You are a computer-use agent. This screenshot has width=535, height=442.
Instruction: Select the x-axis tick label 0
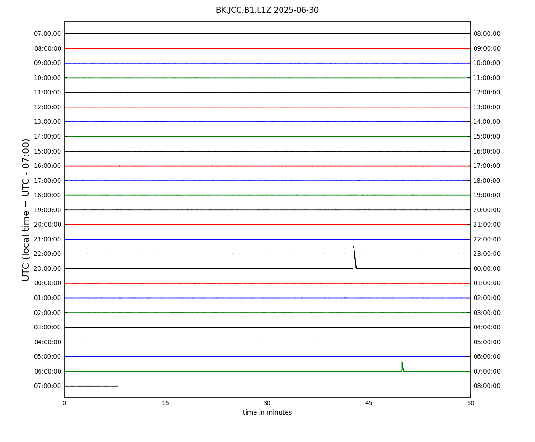(64, 403)
